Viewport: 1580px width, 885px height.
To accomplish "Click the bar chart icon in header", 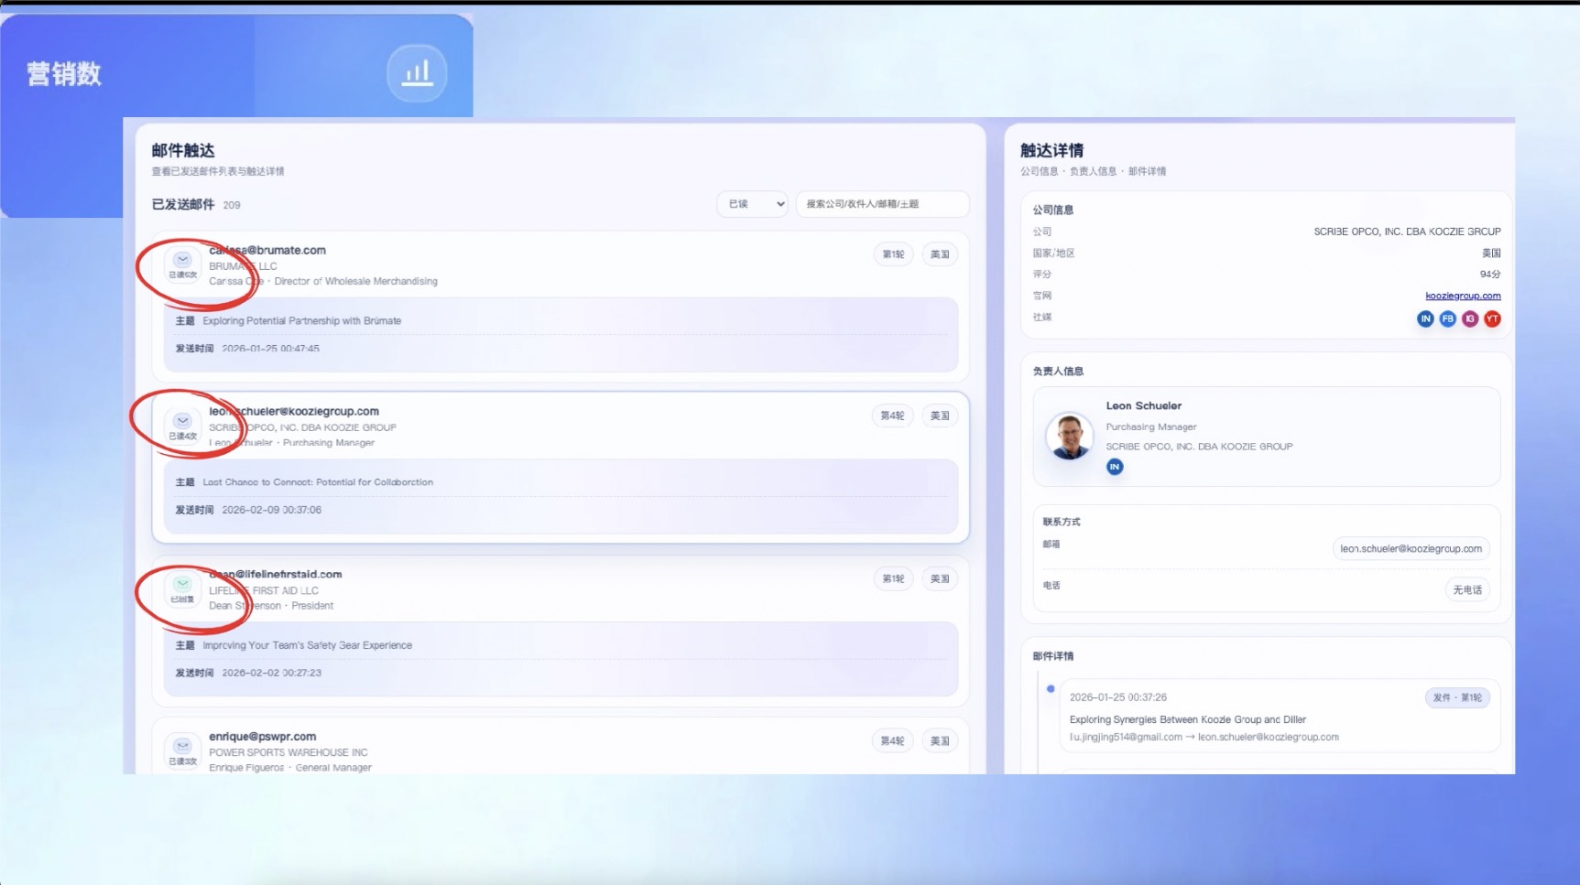I will coord(417,72).
